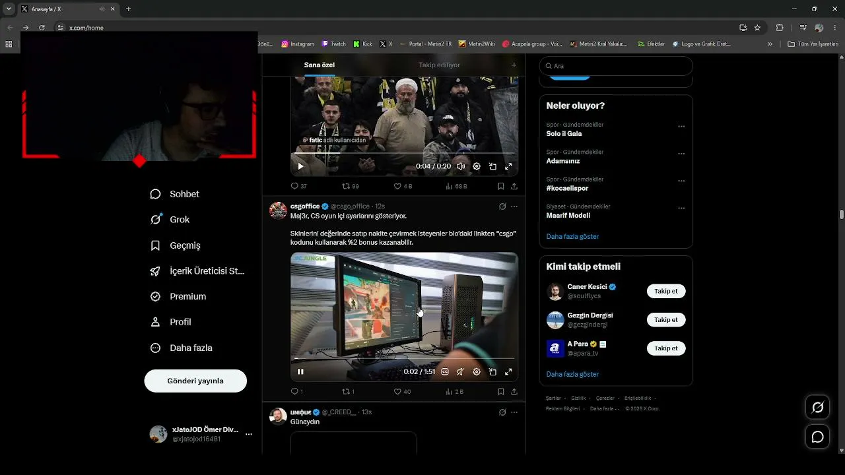Go to Profil page
845x475 pixels.
(x=170, y=322)
